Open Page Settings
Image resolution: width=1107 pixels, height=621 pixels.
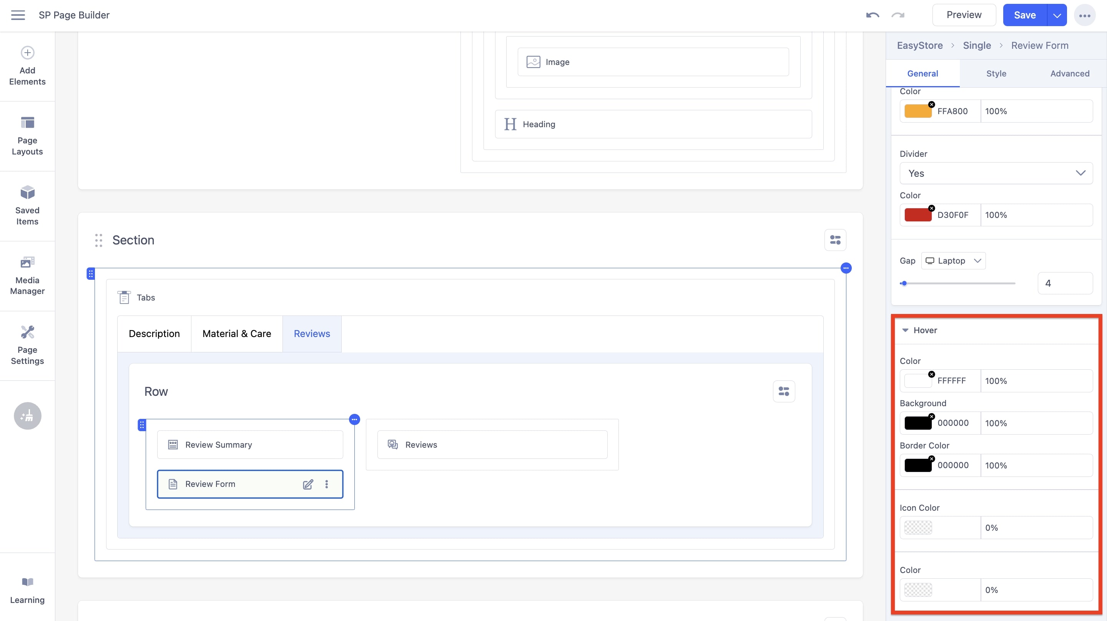(x=27, y=346)
